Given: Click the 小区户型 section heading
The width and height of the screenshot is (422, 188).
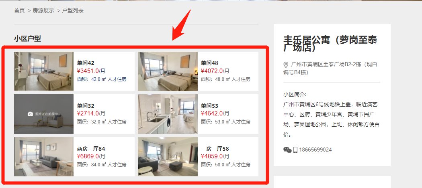Looking at the screenshot, I should [x=27, y=38].
